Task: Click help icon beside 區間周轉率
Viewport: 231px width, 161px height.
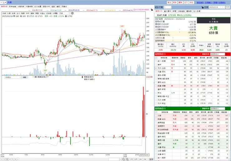Action: [173, 41]
